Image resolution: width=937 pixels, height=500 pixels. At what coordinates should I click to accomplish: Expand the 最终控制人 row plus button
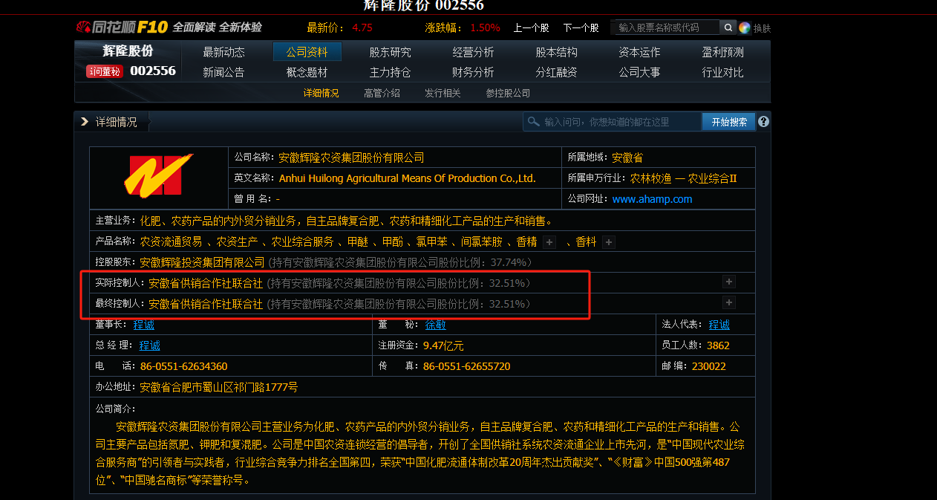click(729, 303)
